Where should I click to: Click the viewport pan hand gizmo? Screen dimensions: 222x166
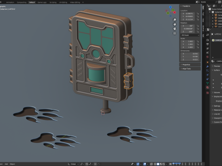pyautogui.click(x=175, y=24)
